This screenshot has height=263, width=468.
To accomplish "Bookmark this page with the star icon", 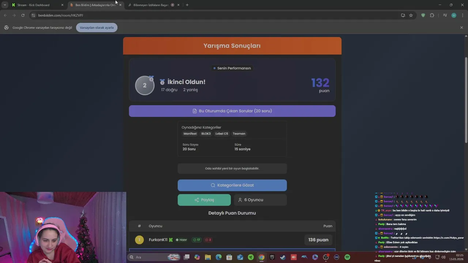I will coord(411,15).
